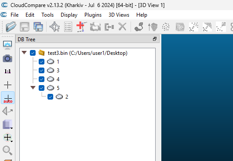Select cloud 5 in DB Tree
Viewport: 233px width, 161px height.
[58, 88]
